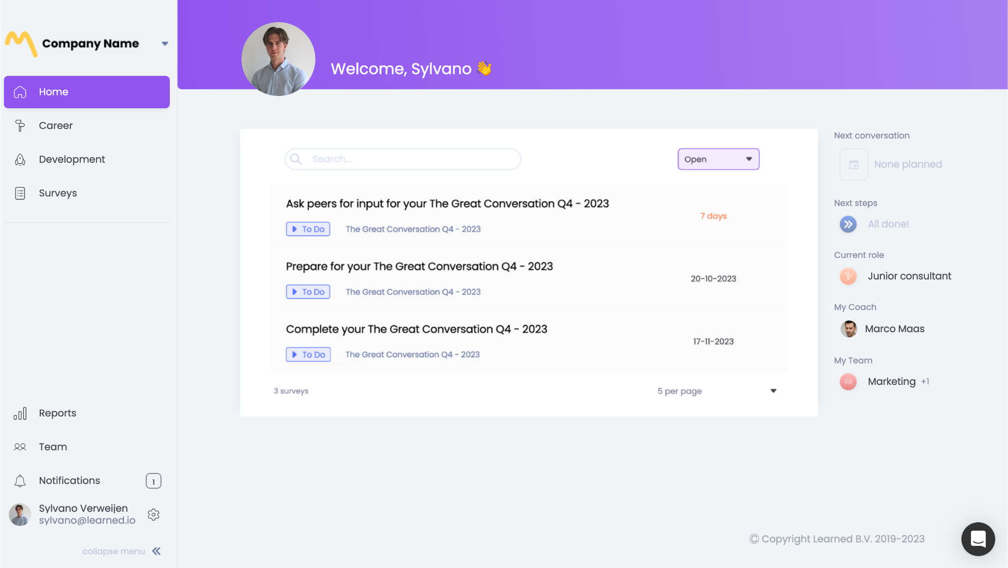Open account settings gear icon

coord(154,514)
